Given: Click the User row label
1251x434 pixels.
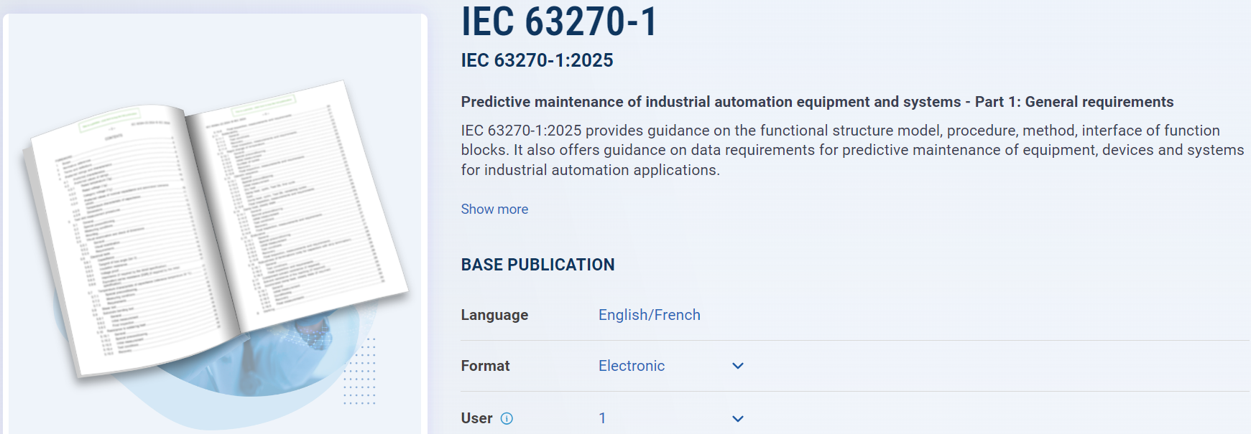Looking at the screenshot, I should [x=476, y=418].
